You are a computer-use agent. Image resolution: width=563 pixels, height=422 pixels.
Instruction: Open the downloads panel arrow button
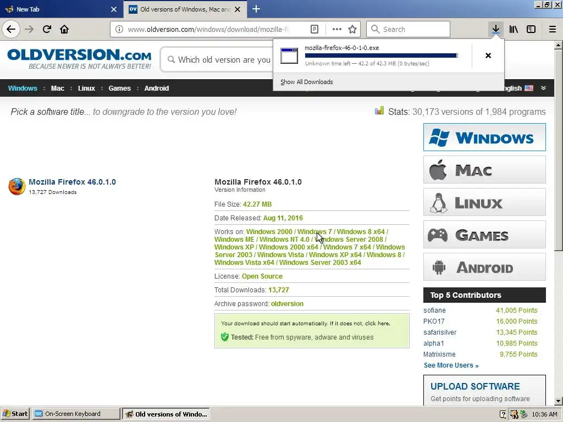pos(495,29)
